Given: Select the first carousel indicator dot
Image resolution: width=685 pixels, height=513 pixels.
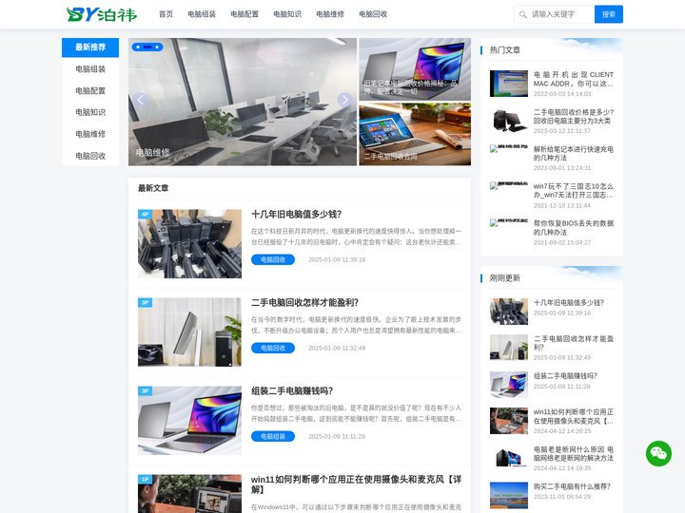Looking at the screenshot, I should point(138,47).
